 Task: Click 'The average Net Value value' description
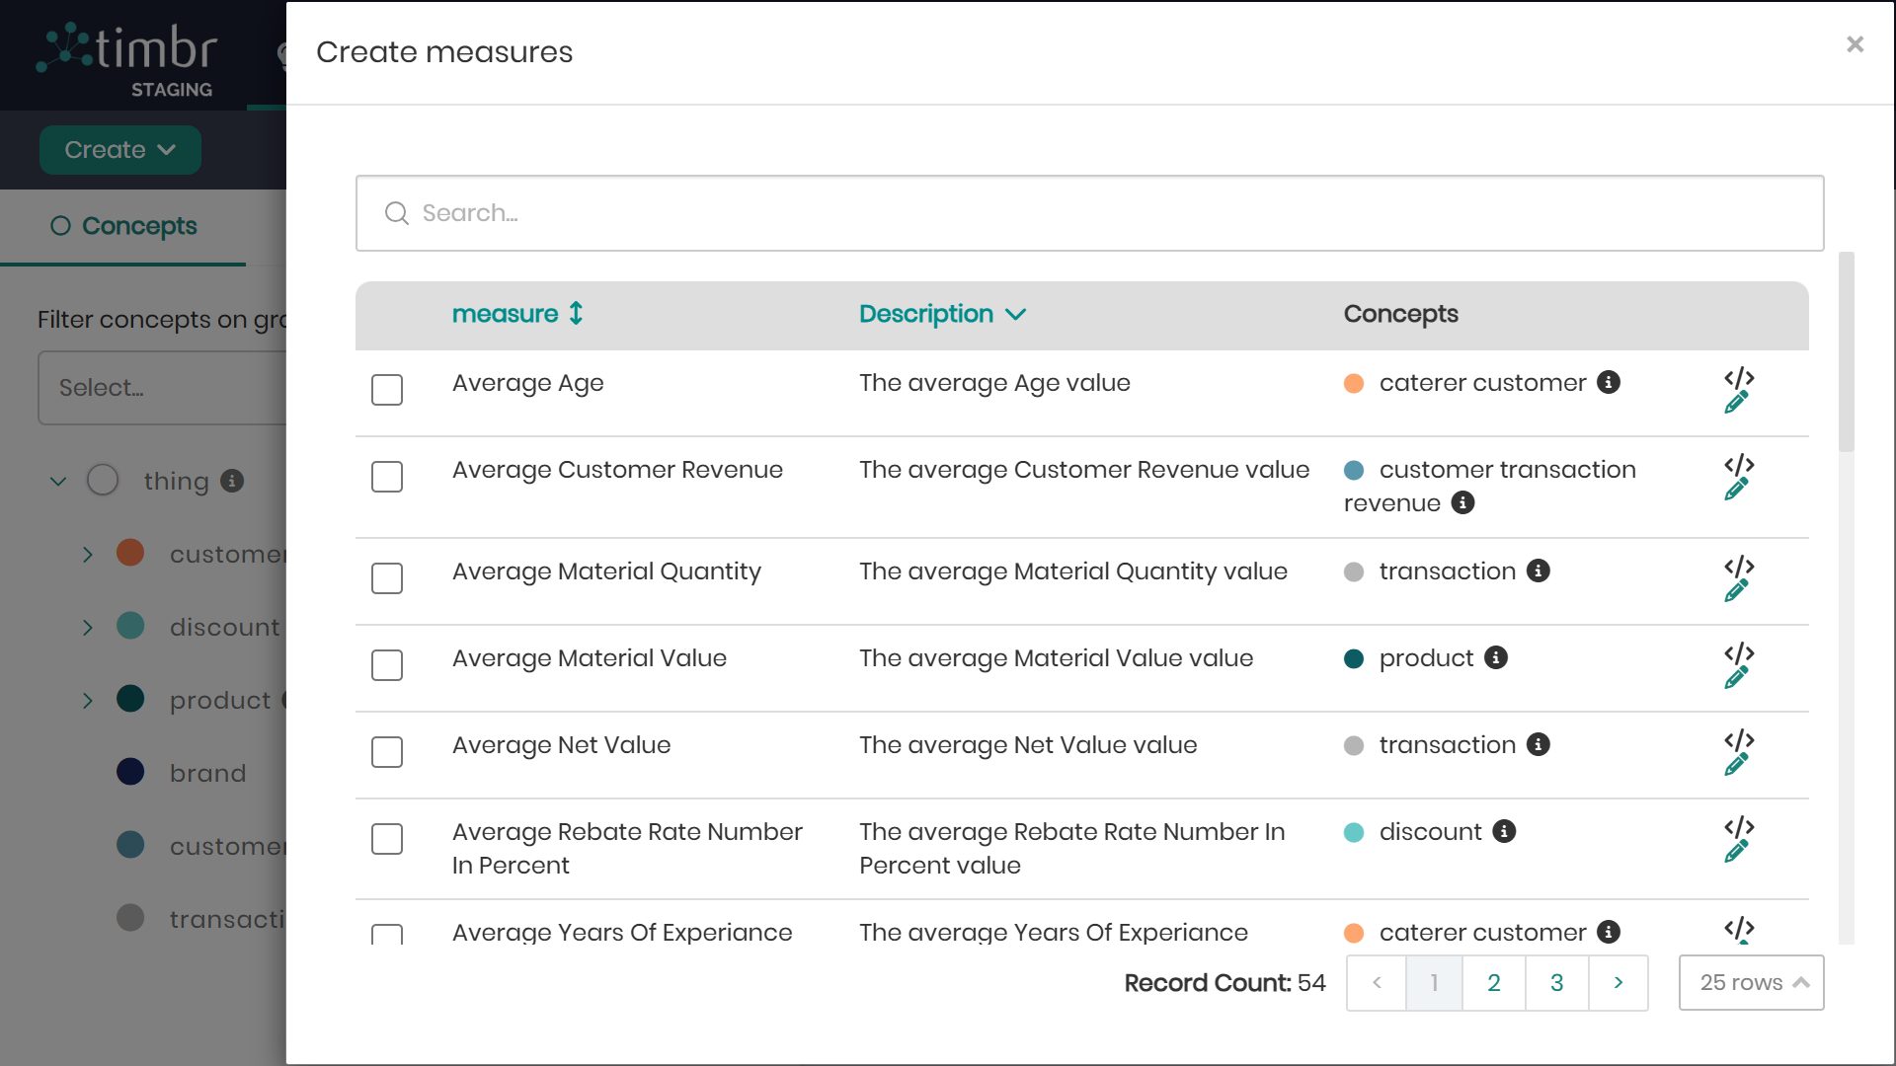click(x=1028, y=745)
